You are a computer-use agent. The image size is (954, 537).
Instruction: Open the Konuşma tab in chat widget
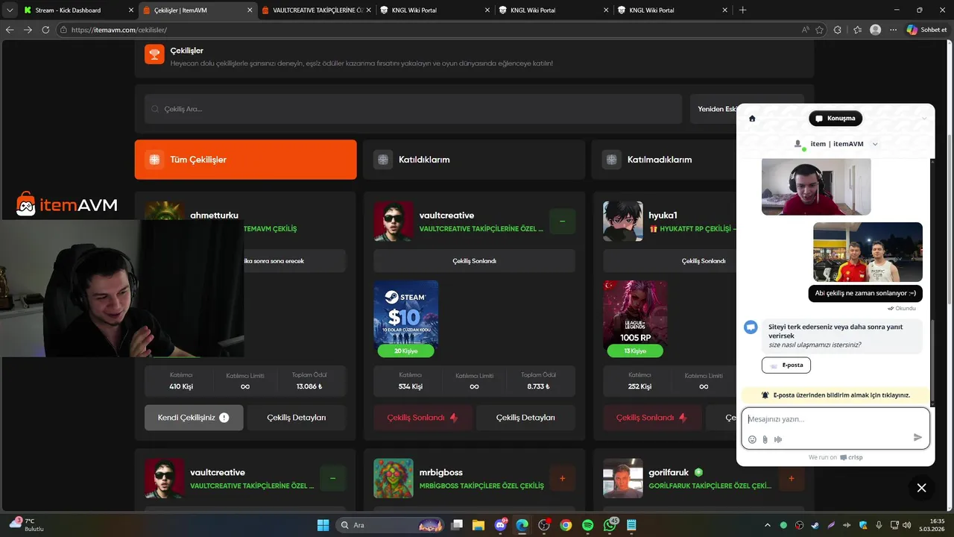[x=835, y=118]
